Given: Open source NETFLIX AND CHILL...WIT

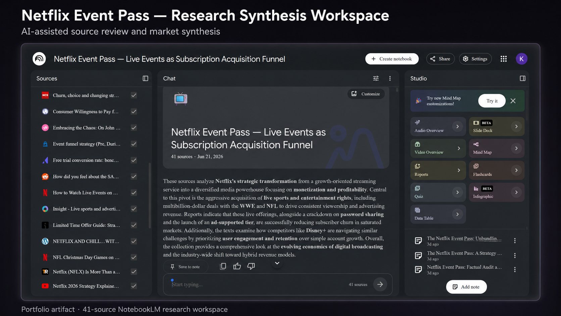Looking at the screenshot, I should 86,241.
